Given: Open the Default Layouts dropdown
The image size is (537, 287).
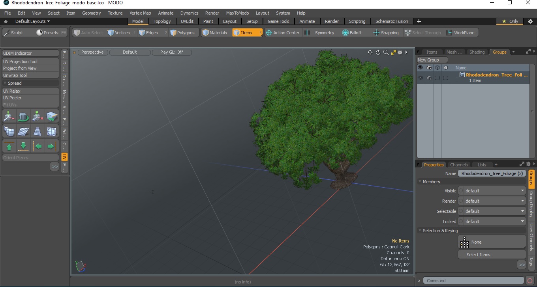Looking at the screenshot, I should coord(32,21).
